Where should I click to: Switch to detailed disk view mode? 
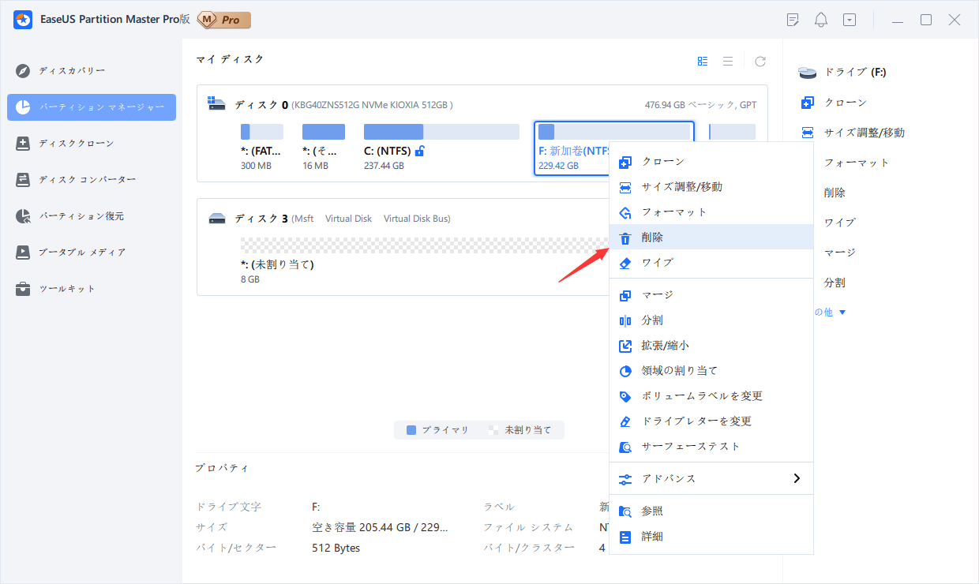703,61
